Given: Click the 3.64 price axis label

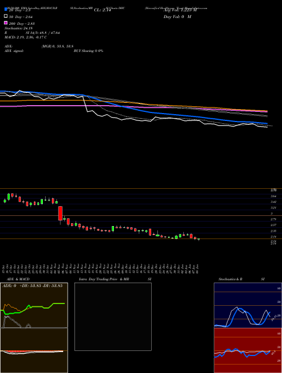Looking at the screenshot, I should point(274,196).
